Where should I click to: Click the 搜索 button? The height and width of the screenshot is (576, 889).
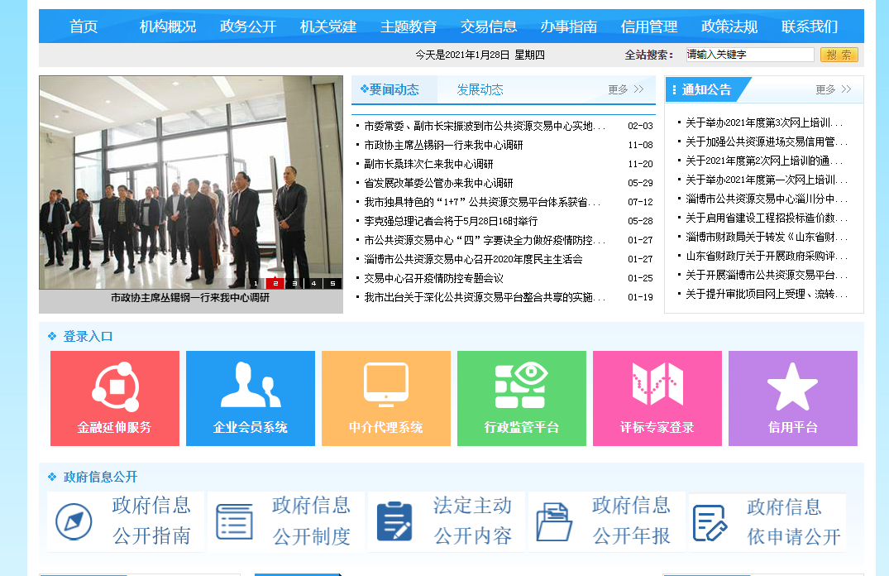(839, 55)
